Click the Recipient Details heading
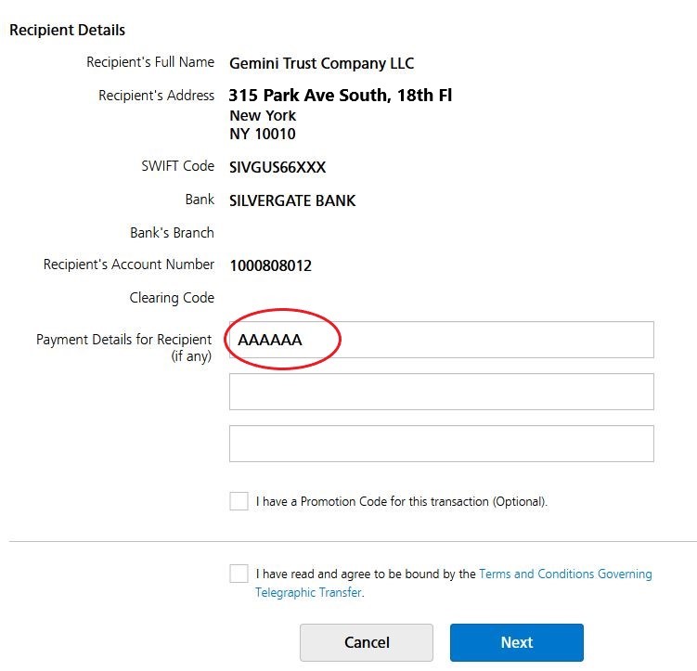 click(x=67, y=31)
